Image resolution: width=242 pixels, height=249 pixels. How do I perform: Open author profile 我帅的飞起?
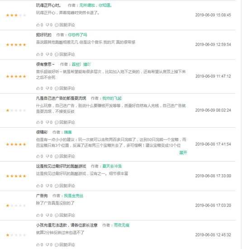pos(112,98)
